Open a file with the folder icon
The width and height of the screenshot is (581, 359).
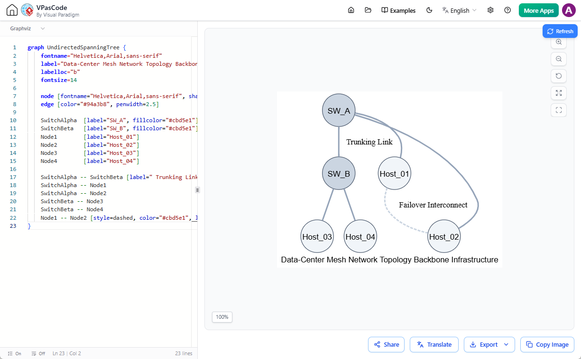[x=368, y=10]
